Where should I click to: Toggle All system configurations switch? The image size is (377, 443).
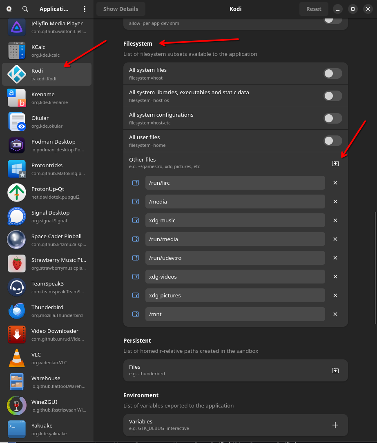(333, 118)
